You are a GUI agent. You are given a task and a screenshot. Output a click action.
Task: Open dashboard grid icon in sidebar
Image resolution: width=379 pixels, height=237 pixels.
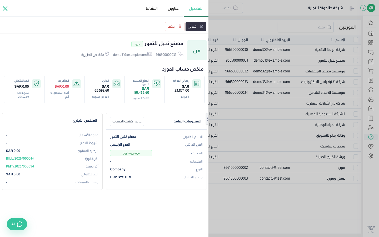tap(371, 43)
